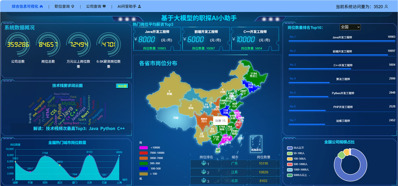Click the people icon in rank 2 row
The width and height of the screenshot is (398, 186).
click(x=204, y=172)
